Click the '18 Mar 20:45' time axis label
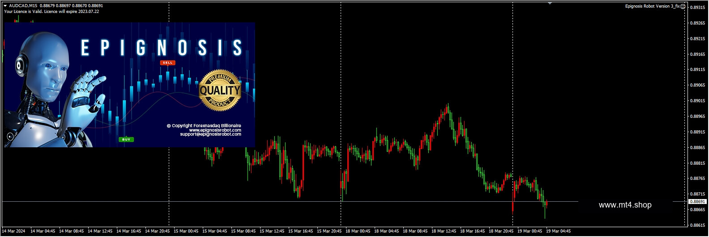The height and width of the screenshot is (237, 709). [x=501, y=231]
